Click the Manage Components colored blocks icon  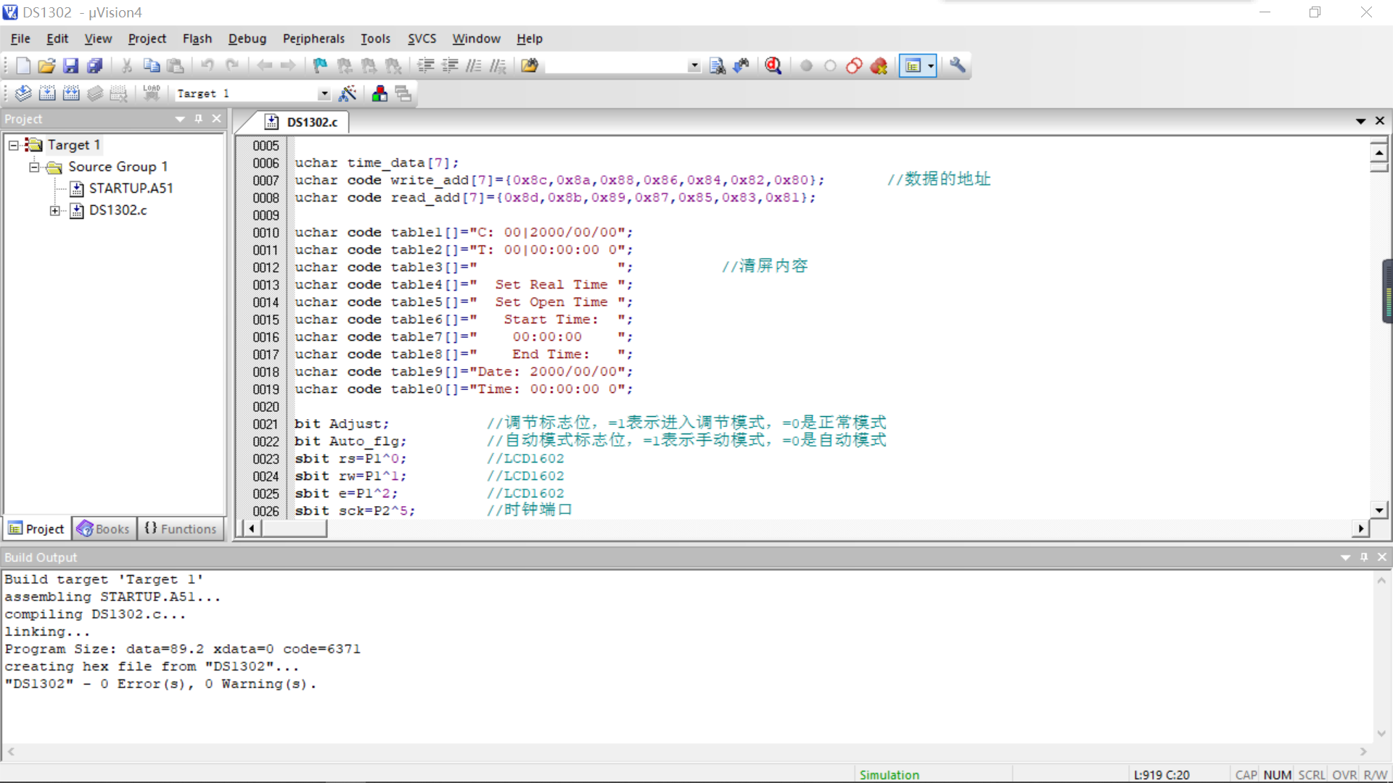(379, 94)
